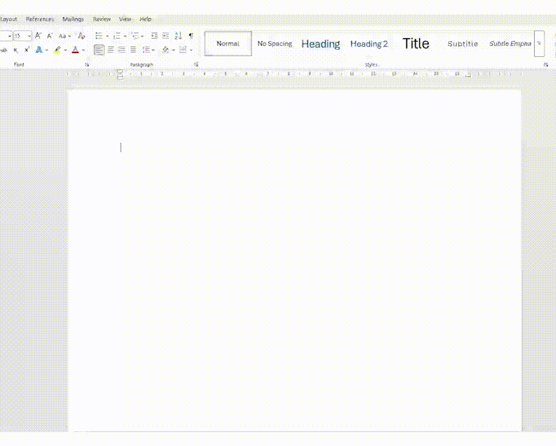Open the Text Effects icon

(x=39, y=50)
